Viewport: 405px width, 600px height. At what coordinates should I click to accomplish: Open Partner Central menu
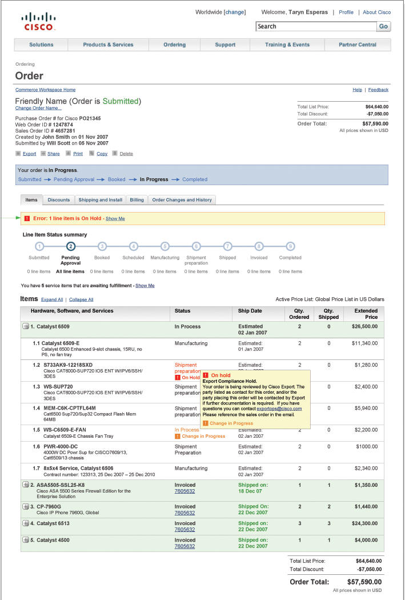[x=358, y=45]
